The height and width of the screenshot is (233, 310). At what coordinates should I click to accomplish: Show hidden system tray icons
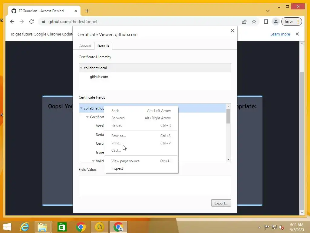click(x=259, y=227)
